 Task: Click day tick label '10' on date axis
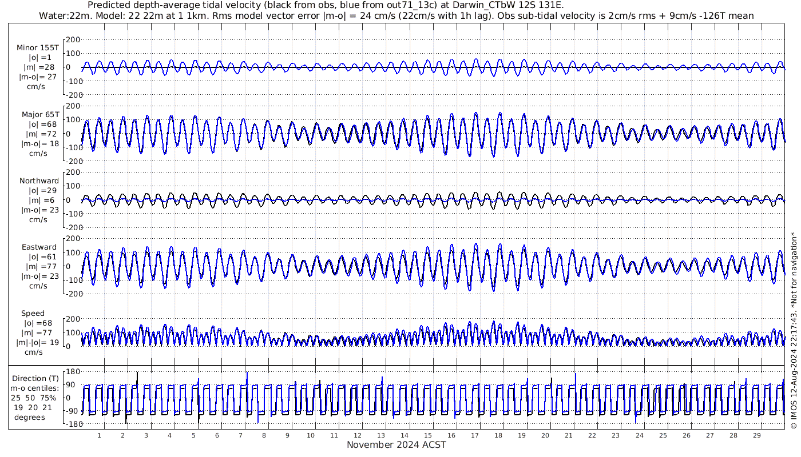pos(311,435)
